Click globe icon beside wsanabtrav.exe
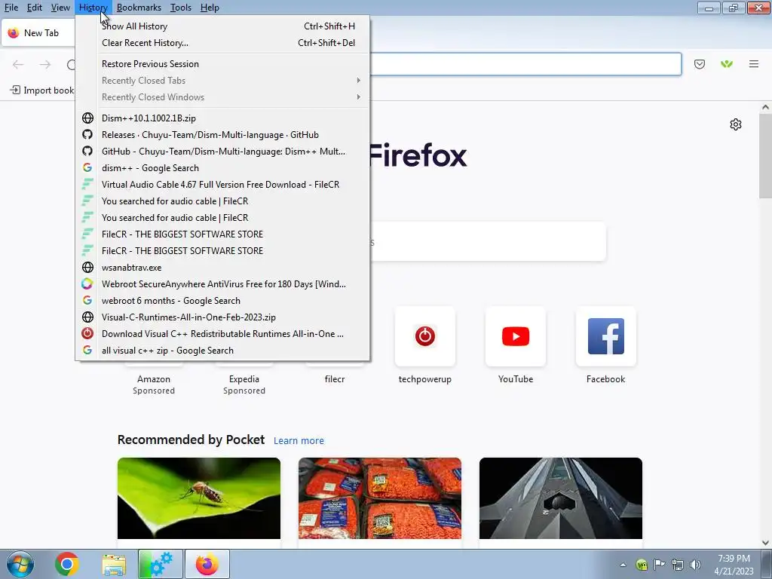The width and height of the screenshot is (772, 579). [x=87, y=268]
